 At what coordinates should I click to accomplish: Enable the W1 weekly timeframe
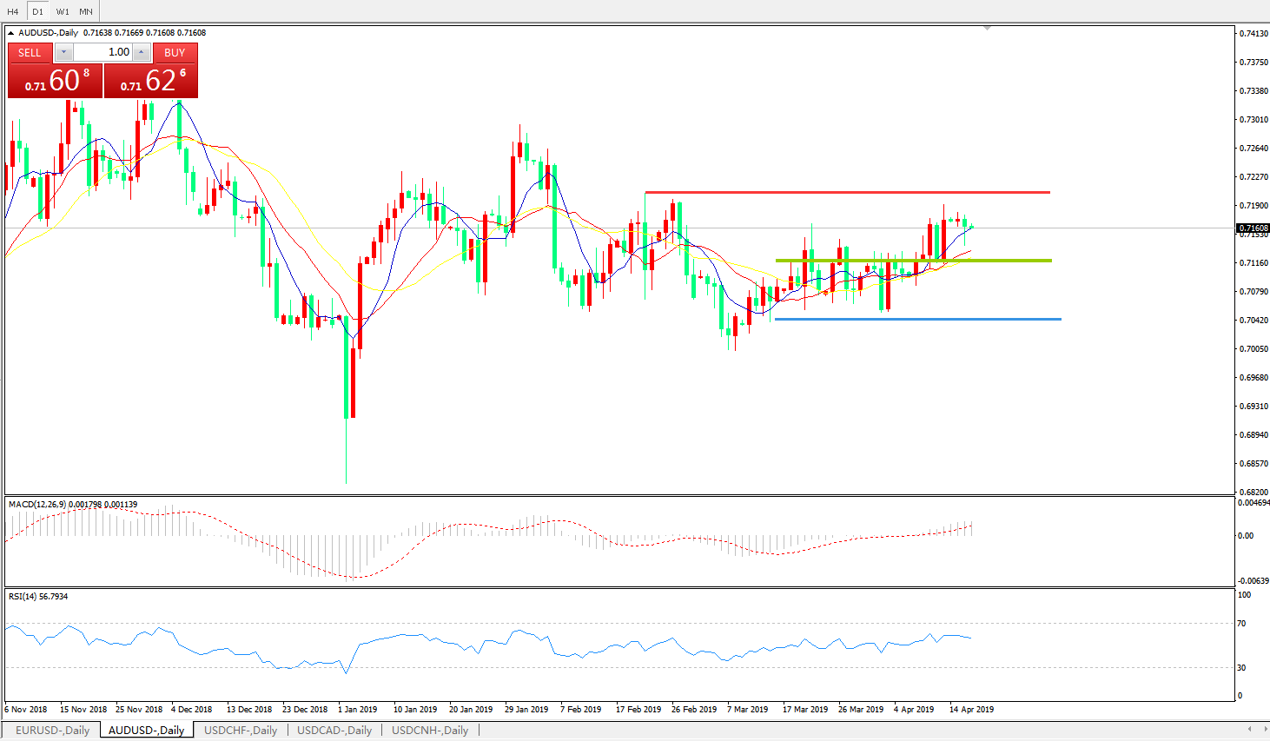(63, 11)
